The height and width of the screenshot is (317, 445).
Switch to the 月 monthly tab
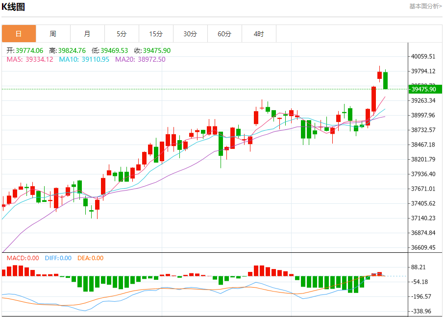click(x=87, y=34)
